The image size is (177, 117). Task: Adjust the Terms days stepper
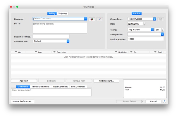(163, 30)
